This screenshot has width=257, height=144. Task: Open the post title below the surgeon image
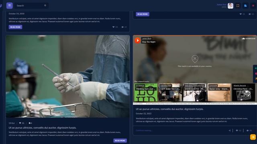click(x=43, y=128)
